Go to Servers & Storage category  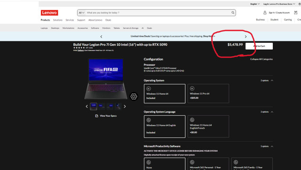131,28
